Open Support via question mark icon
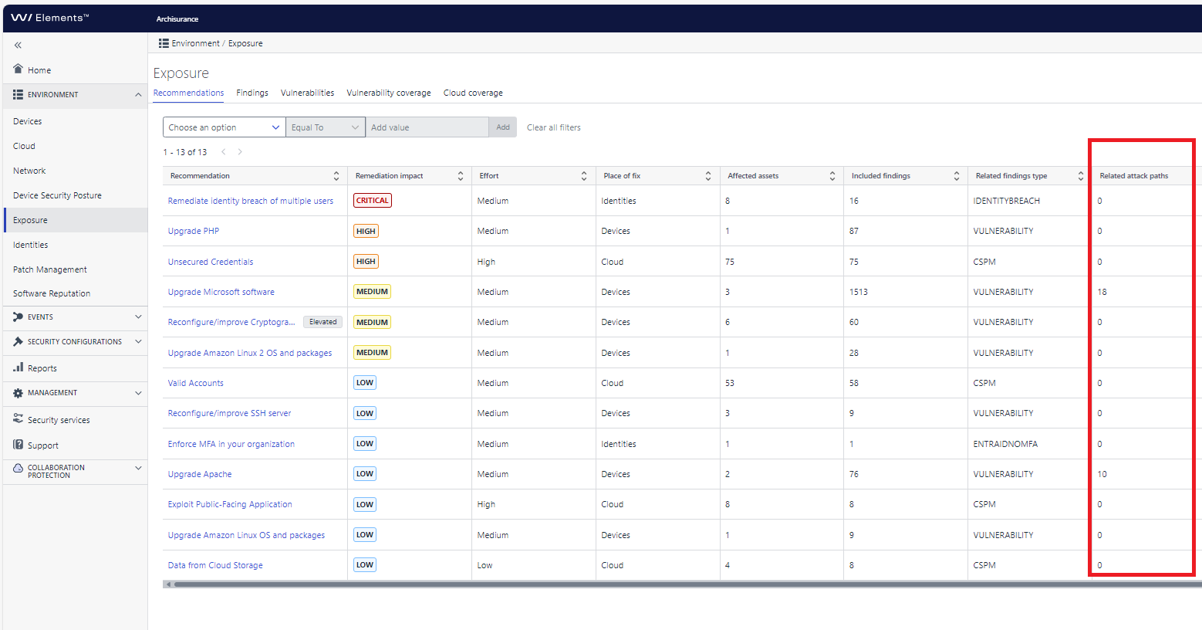Viewport: 1202px width, 630px height. (18, 445)
